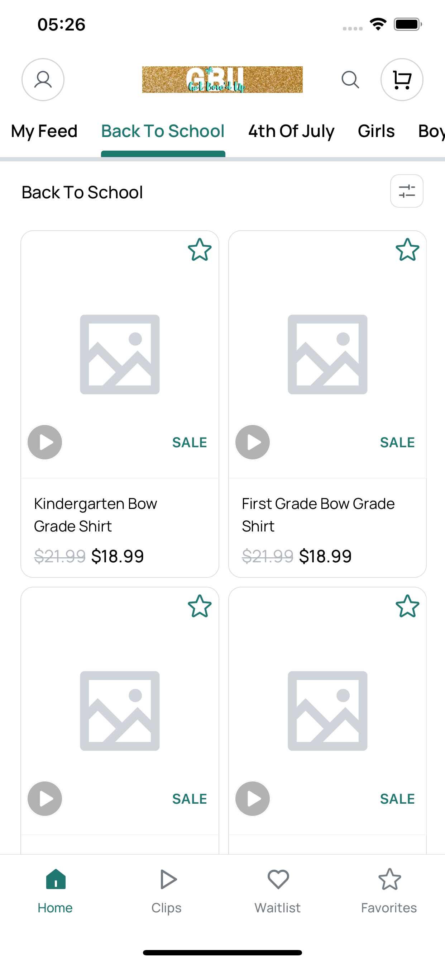Select the Girls category tab

(376, 131)
